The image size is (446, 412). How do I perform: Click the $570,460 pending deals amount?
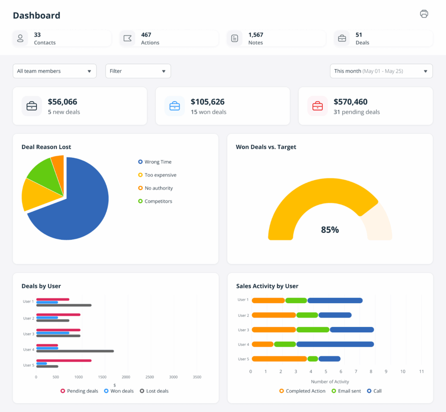pos(351,102)
